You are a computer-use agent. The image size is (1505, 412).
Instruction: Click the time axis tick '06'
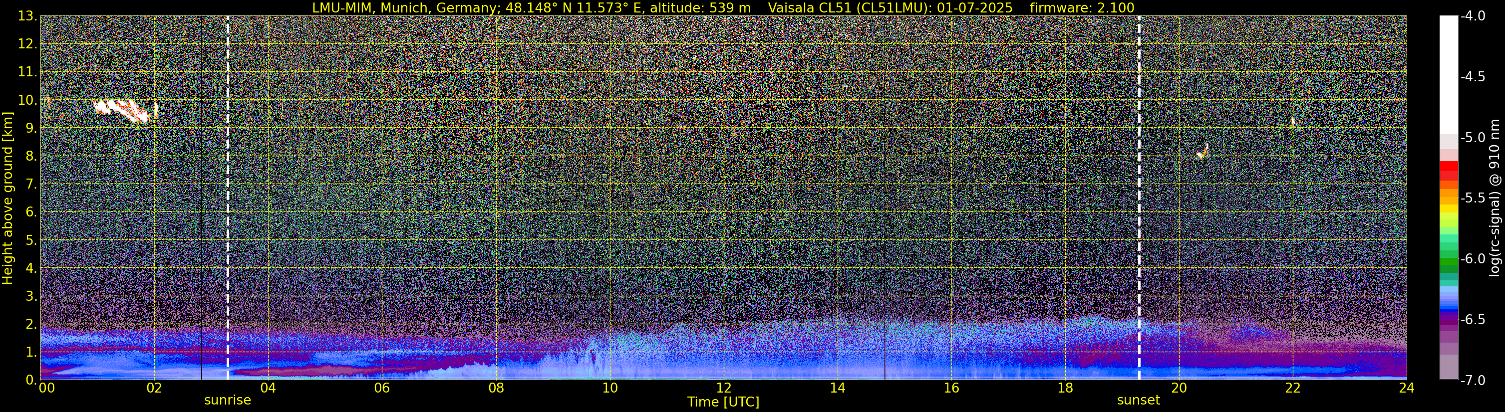click(x=381, y=388)
